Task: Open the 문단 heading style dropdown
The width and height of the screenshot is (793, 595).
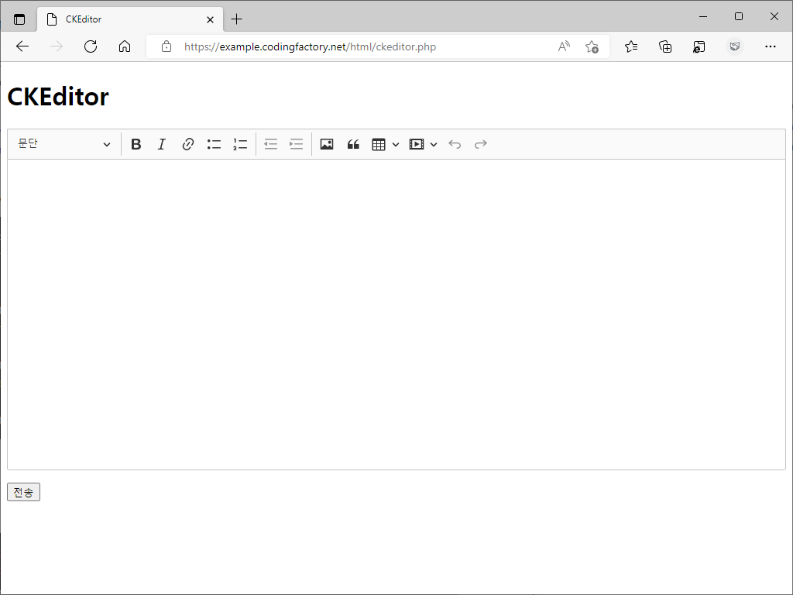Action: (x=64, y=144)
